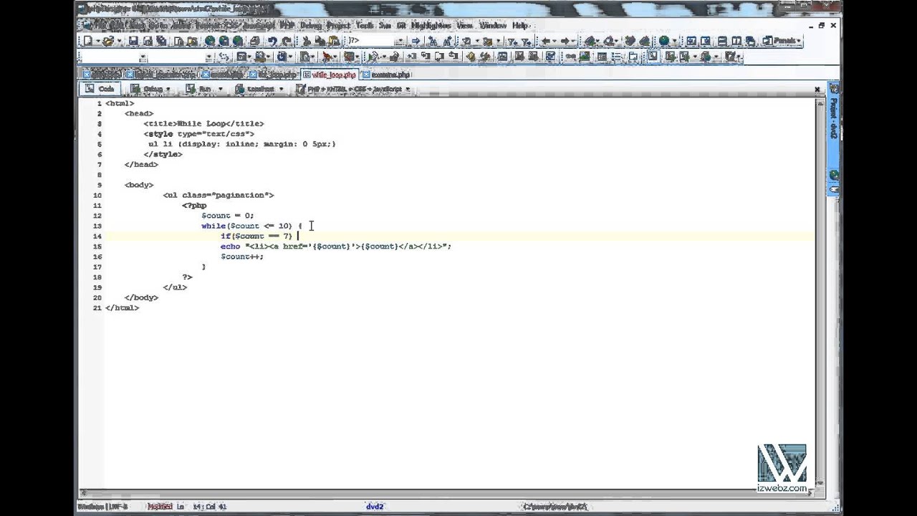Open the Tools menu
The width and height of the screenshot is (917, 516).
tap(365, 25)
